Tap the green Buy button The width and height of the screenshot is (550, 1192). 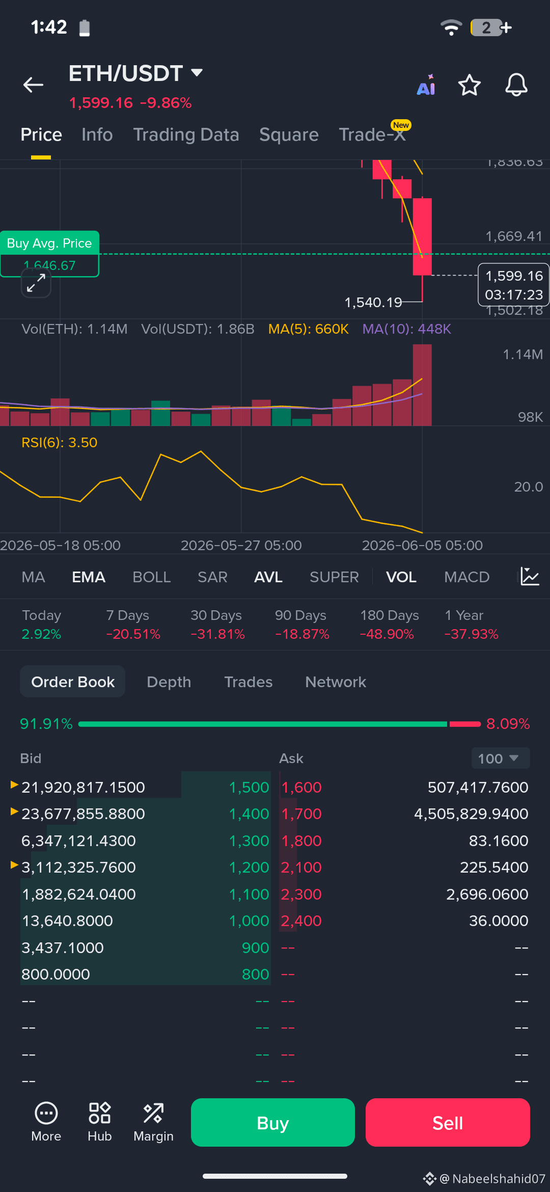tap(273, 1122)
